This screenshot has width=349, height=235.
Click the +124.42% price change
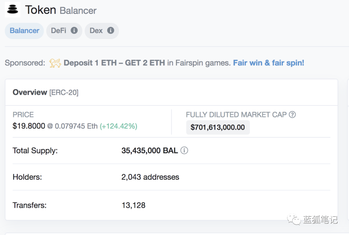point(118,126)
